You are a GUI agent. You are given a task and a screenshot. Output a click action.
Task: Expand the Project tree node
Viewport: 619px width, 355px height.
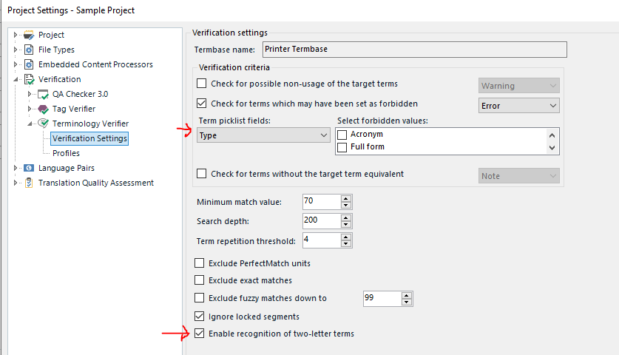16,35
